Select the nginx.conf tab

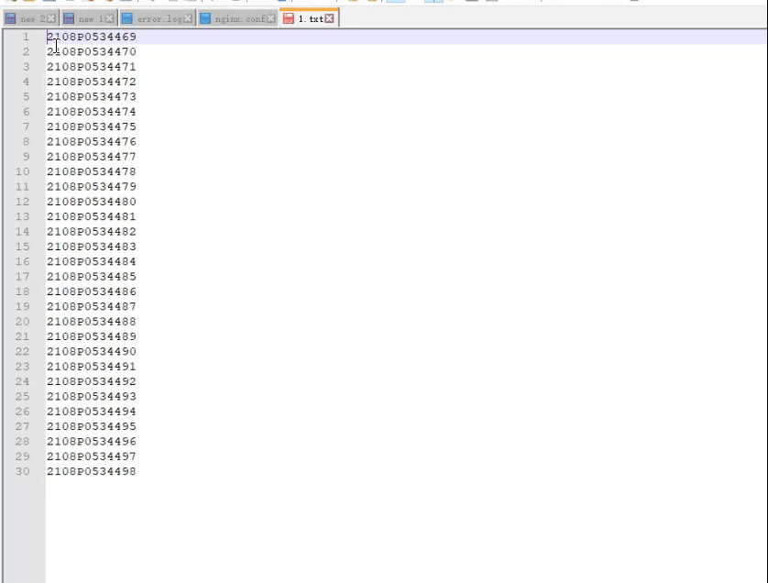(x=239, y=18)
